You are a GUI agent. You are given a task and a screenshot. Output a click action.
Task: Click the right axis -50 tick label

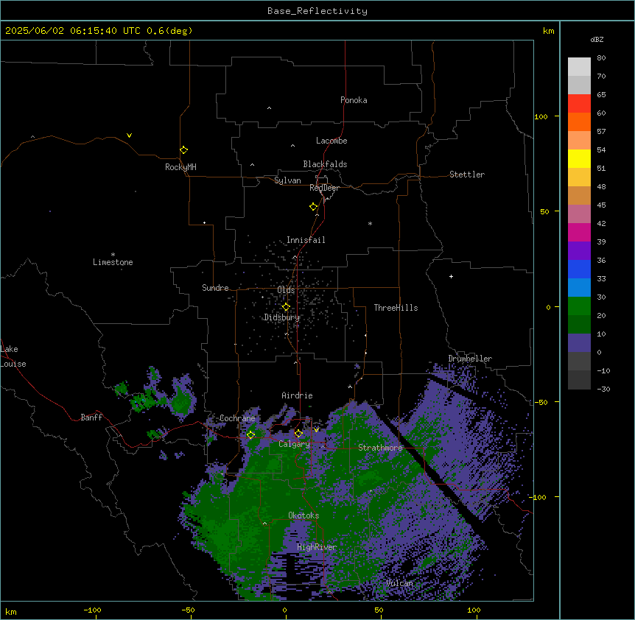click(541, 402)
